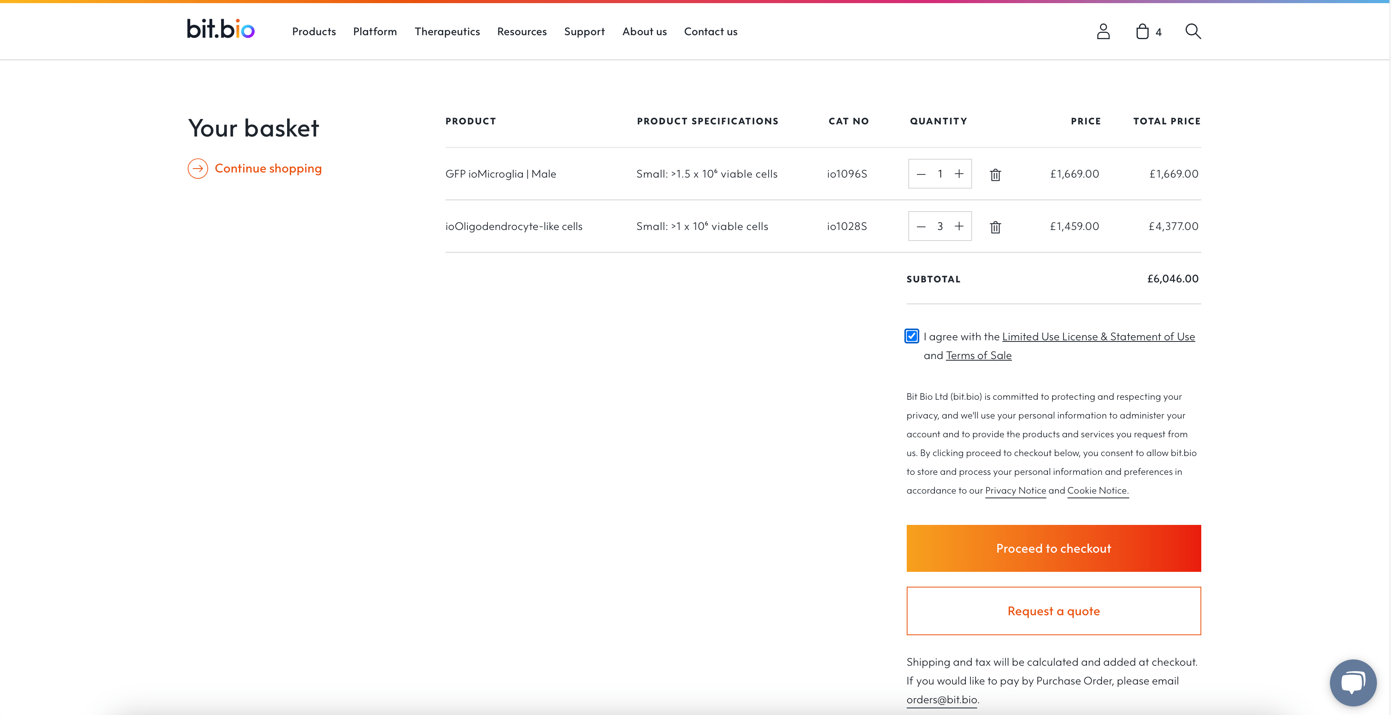Open the search icon
1391x715 pixels.
[1193, 31]
